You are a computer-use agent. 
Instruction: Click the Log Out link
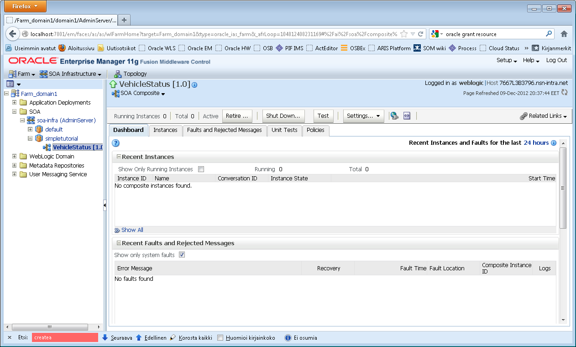(x=556, y=60)
